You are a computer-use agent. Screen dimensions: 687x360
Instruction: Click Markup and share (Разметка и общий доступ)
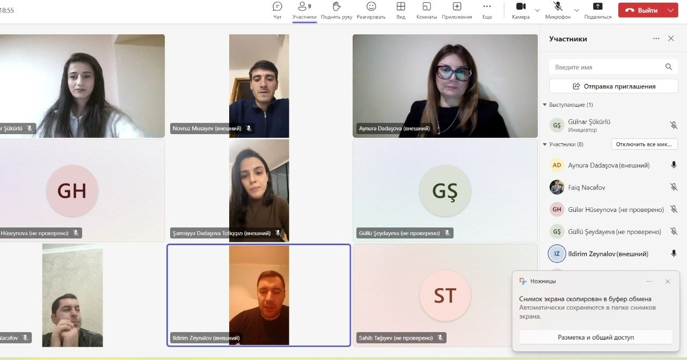tap(596, 337)
